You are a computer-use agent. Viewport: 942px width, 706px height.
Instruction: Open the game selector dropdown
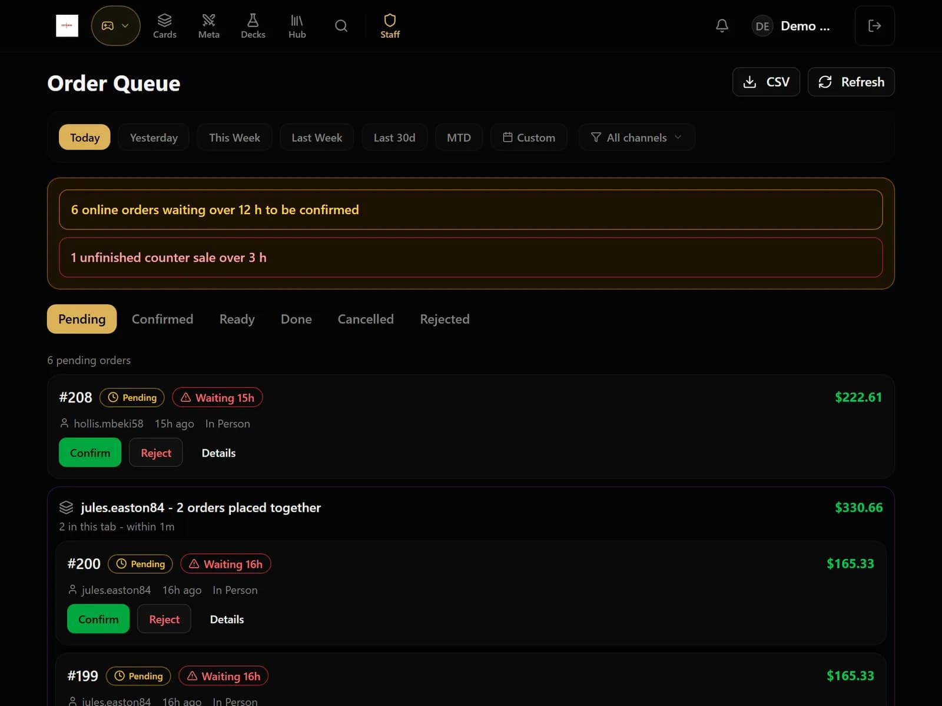(x=116, y=26)
